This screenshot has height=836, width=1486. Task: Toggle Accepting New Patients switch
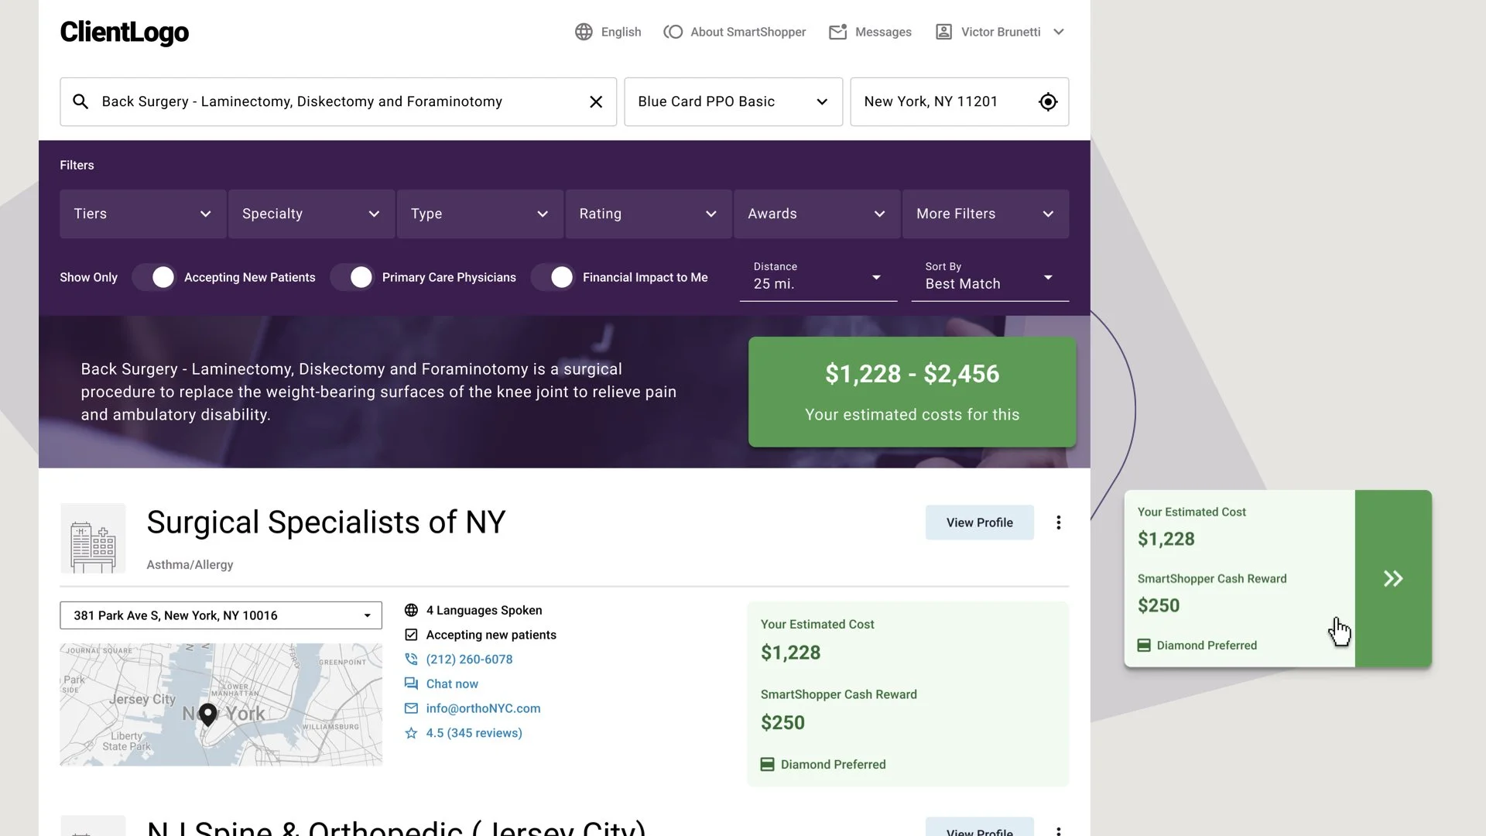[x=154, y=277]
